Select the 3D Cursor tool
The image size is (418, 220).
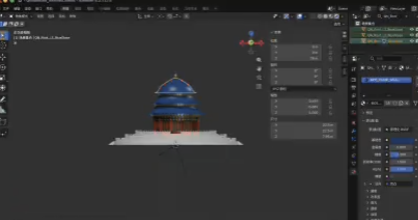[3, 46]
